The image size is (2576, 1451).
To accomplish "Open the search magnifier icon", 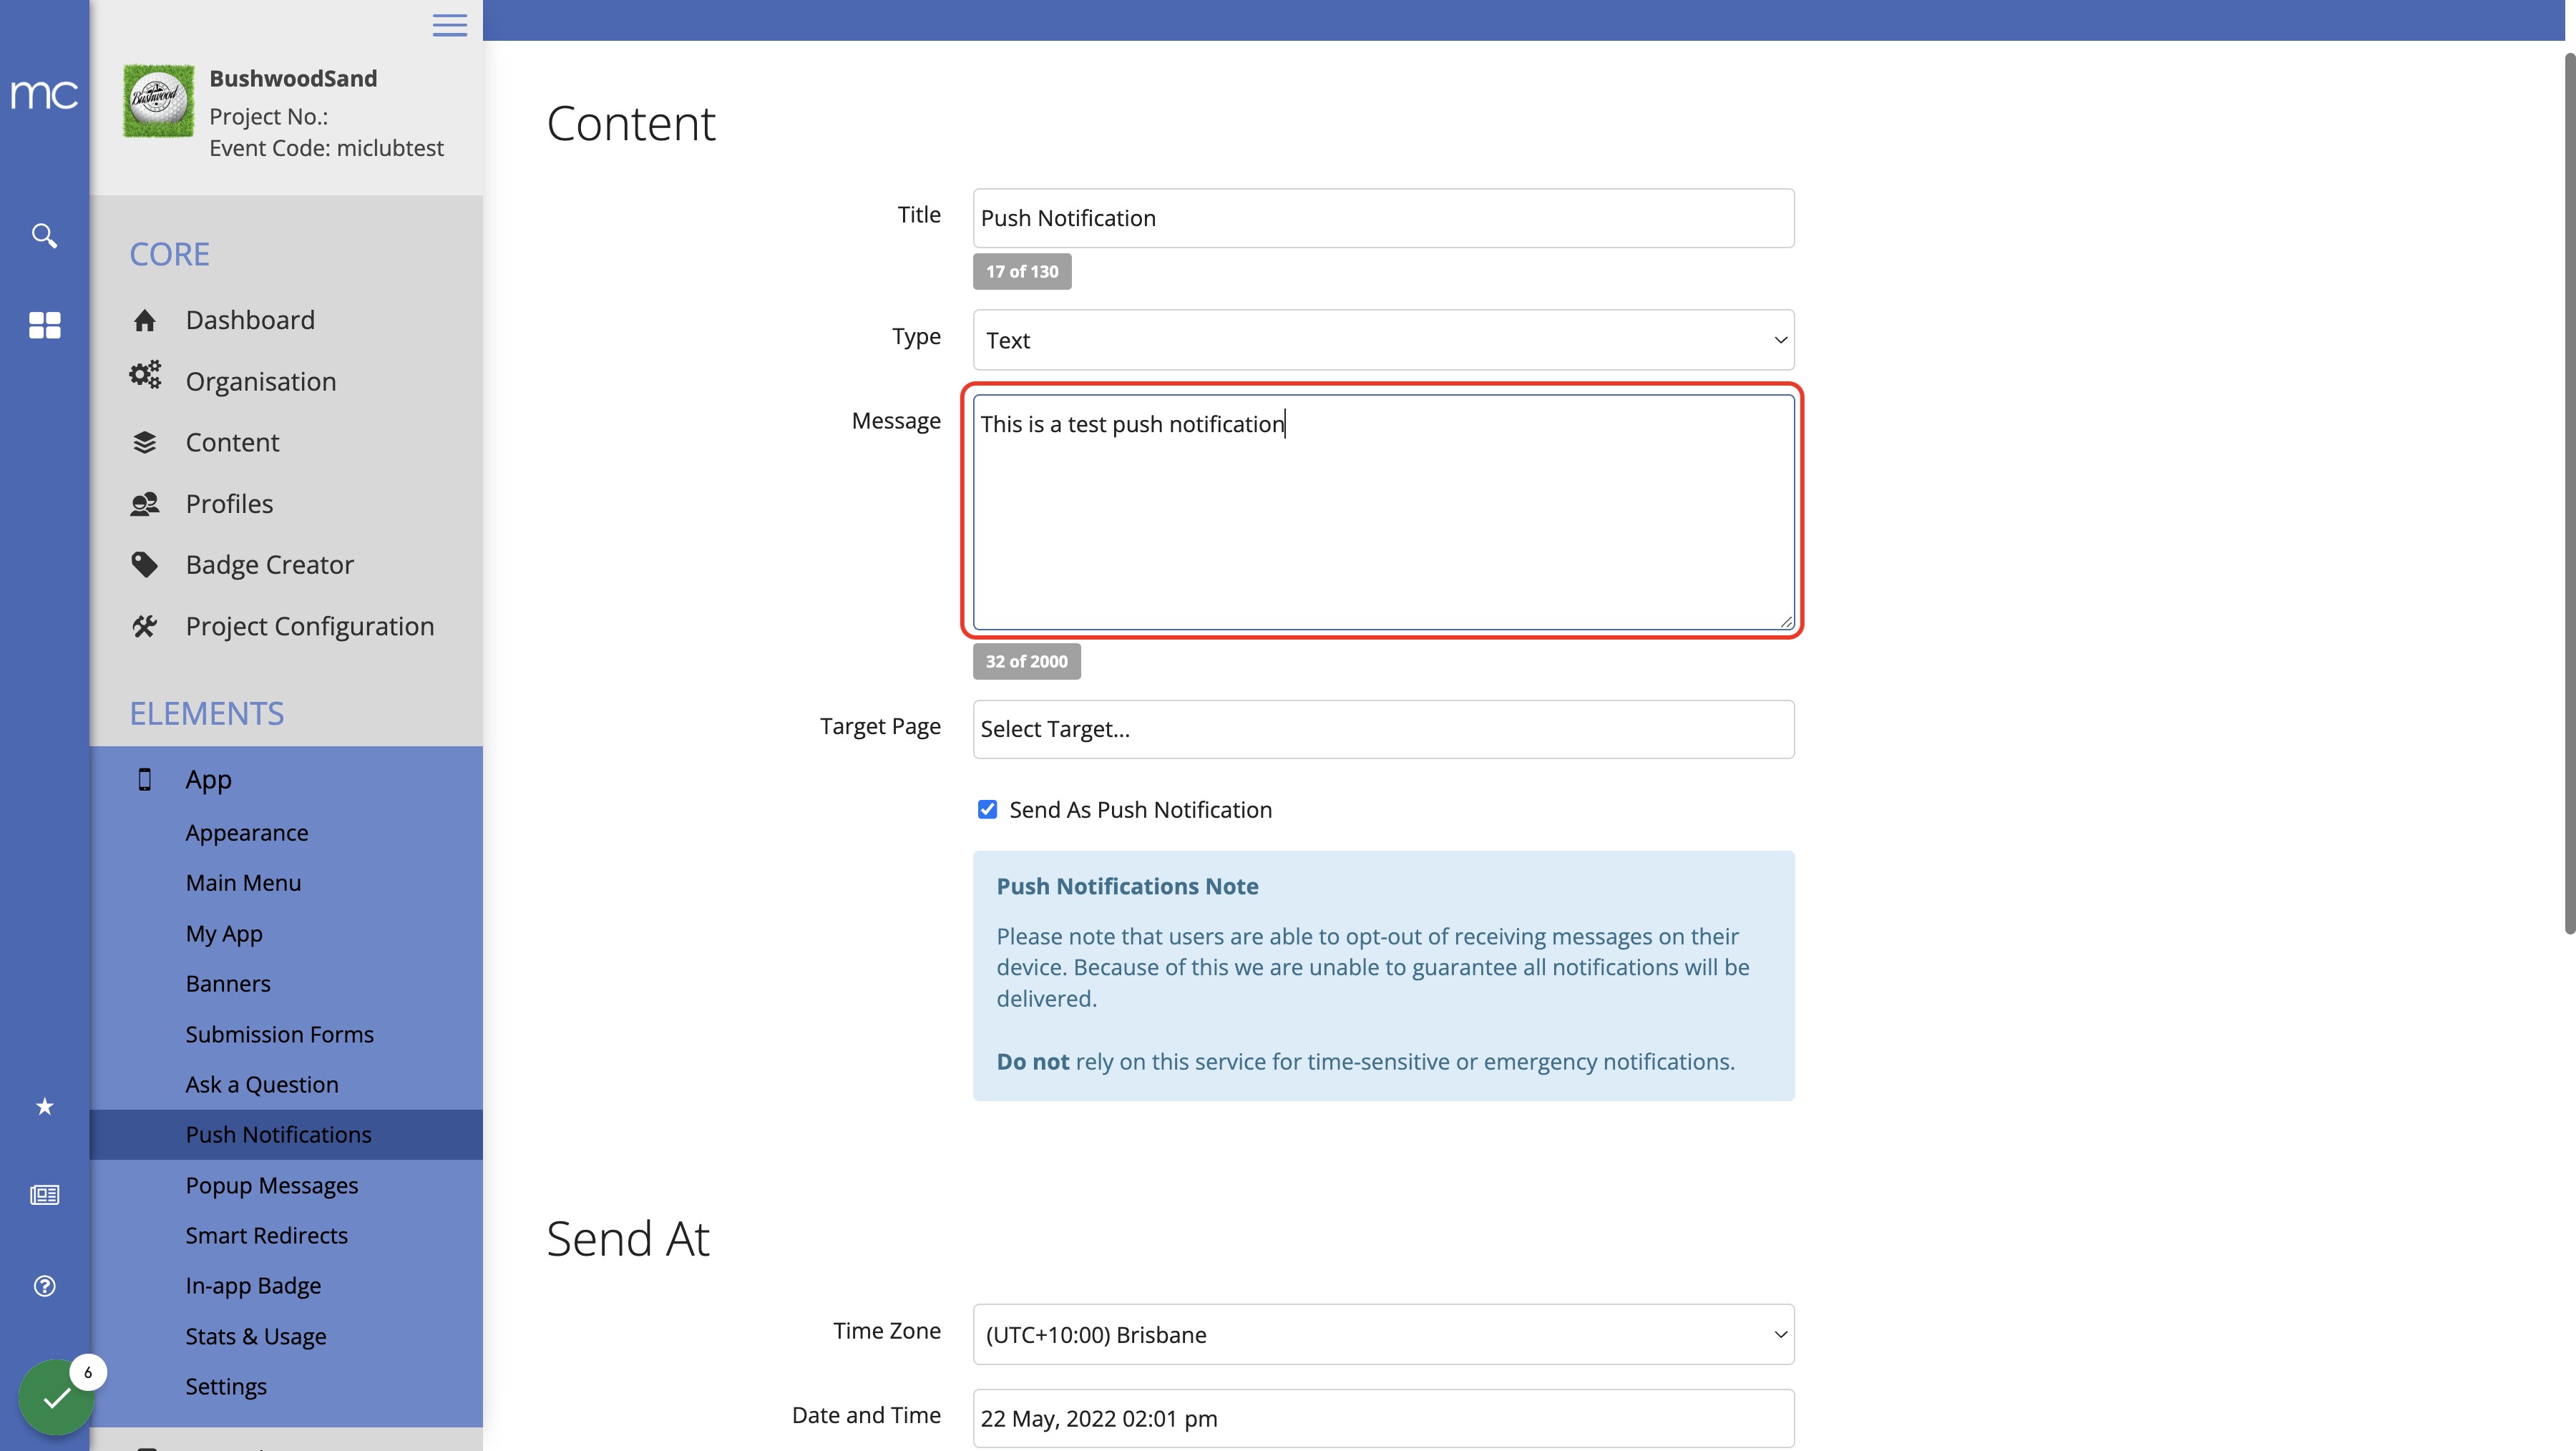I will pos(44,236).
